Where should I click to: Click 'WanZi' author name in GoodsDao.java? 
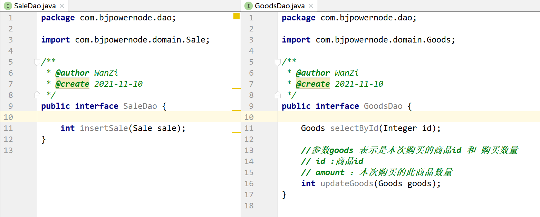click(x=347, y=73)
